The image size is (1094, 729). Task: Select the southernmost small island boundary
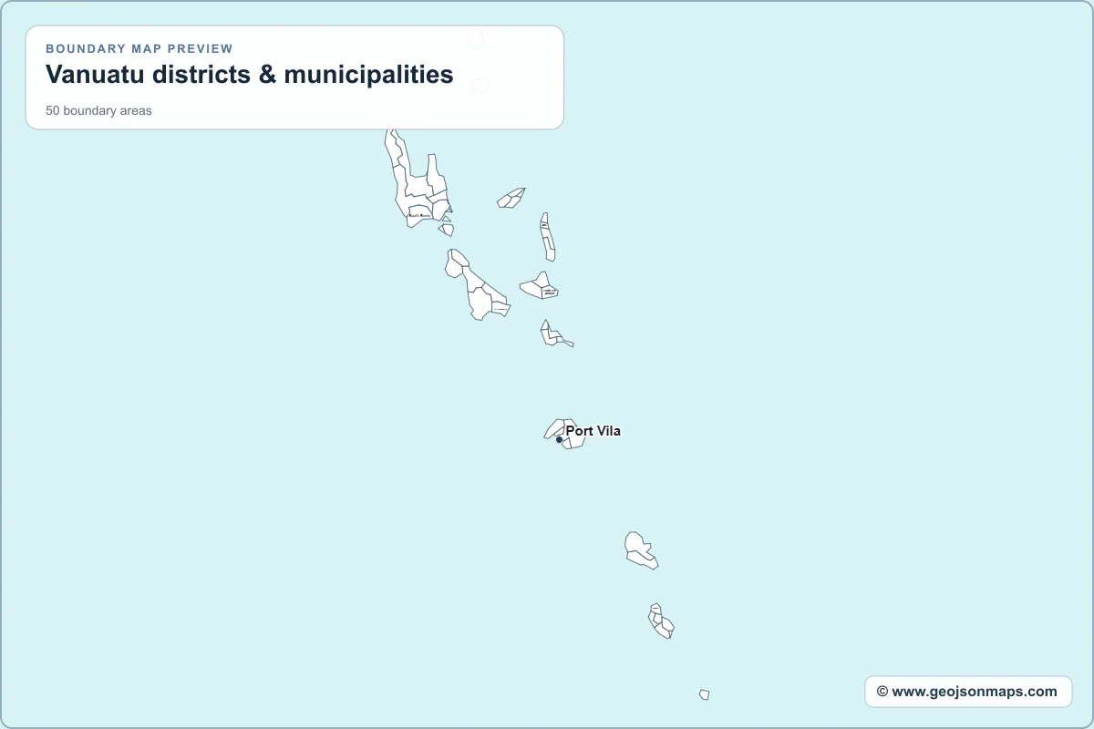tap(704, 694)
